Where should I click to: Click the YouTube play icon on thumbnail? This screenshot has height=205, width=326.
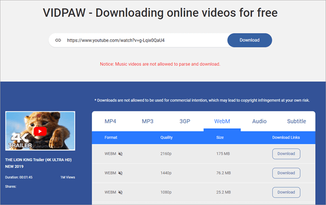pyautogui.click(x=40, y=132)
